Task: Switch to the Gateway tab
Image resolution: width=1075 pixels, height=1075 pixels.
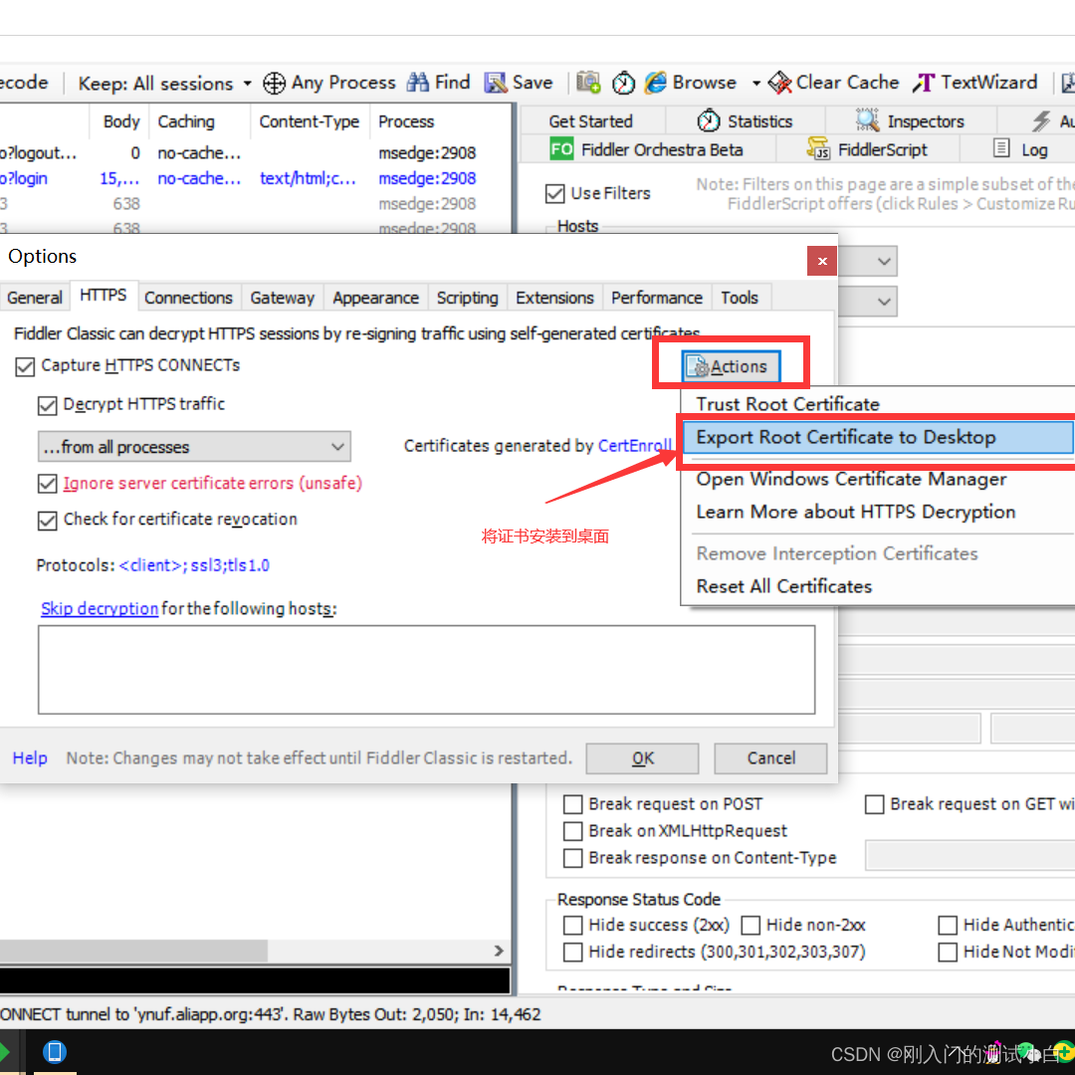Action: (x=282, y=298)
